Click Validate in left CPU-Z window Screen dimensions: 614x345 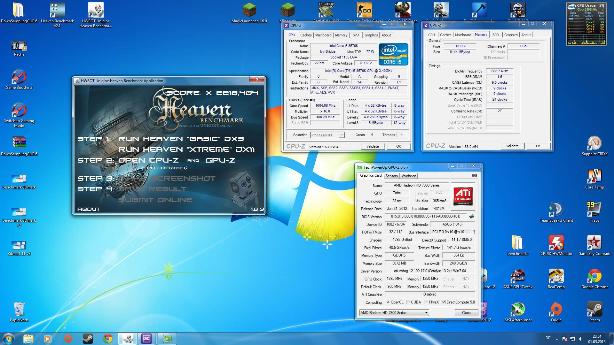pos(373,146)
